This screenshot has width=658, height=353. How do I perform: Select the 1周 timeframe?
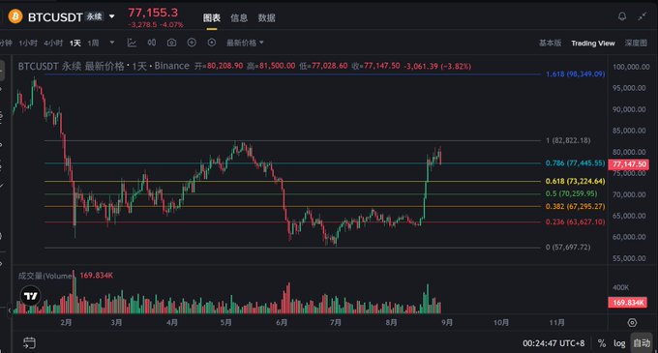(x=93, y=43)
